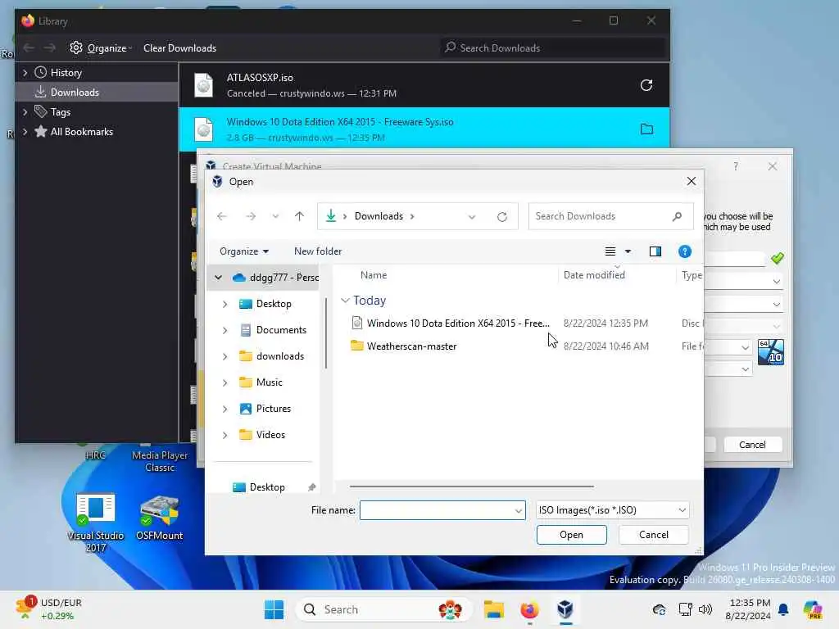
Task: Open the Windows Start menu
Action: [x=274, y=609]
